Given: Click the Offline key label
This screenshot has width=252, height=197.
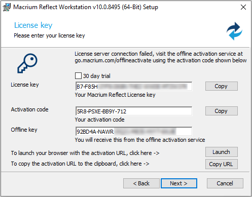Looking at the screenshot, I should pyautogui.click(x=24, y=130).
